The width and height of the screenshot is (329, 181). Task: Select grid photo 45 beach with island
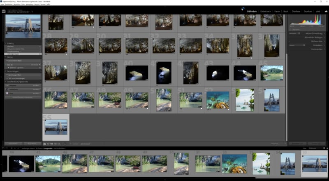point(272,73)
